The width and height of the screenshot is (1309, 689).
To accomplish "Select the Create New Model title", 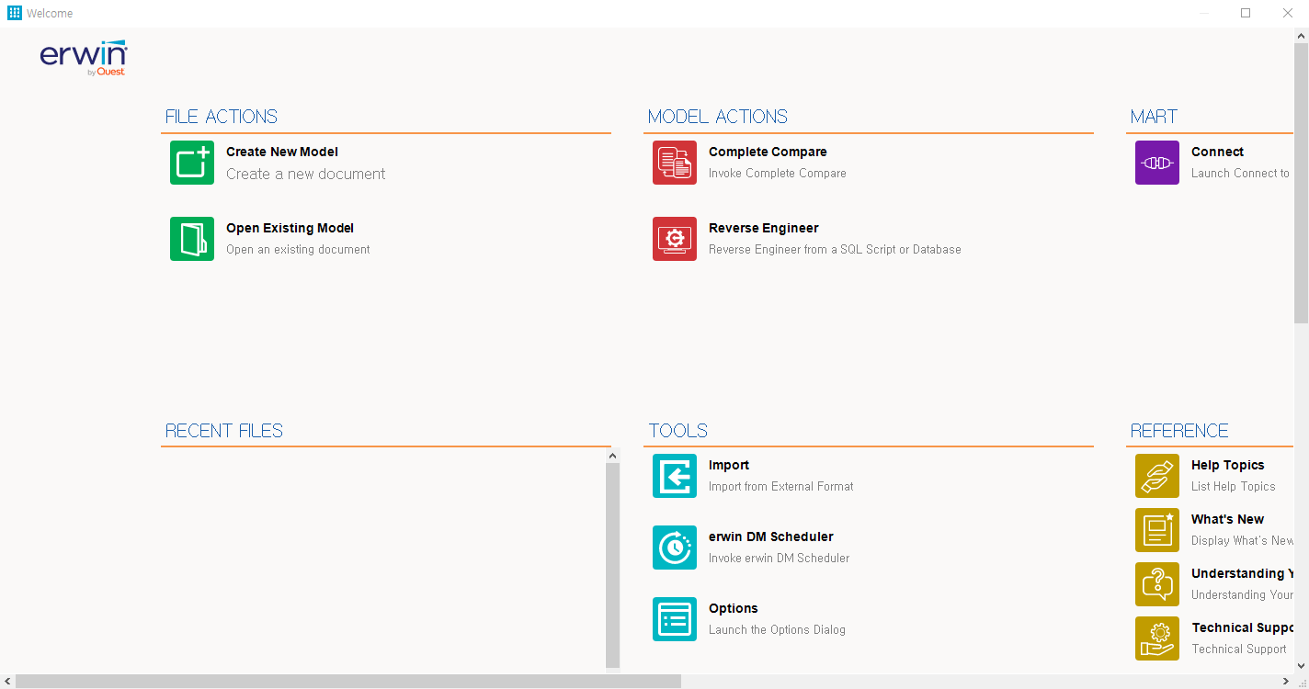I will pyautogui.click(x=282, y=152).
